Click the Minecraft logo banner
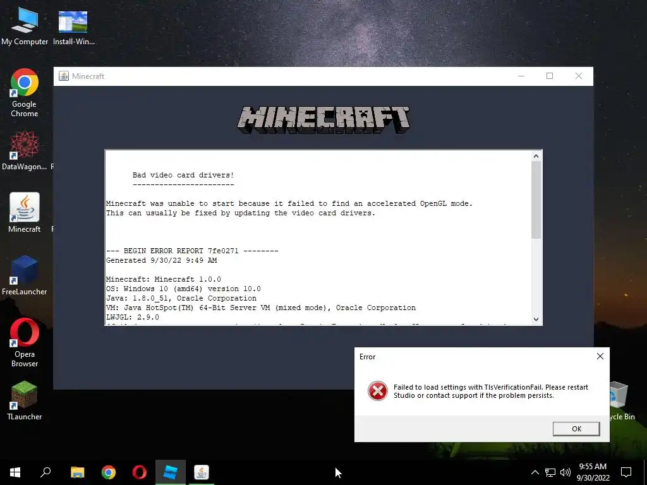Screen dimensions: 647x485 pos(323,119)
